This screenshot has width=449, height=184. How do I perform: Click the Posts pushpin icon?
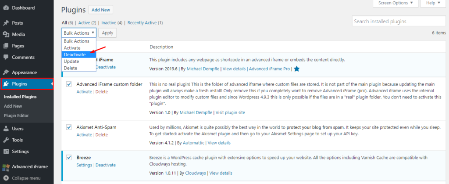click(x=6, y=23)
